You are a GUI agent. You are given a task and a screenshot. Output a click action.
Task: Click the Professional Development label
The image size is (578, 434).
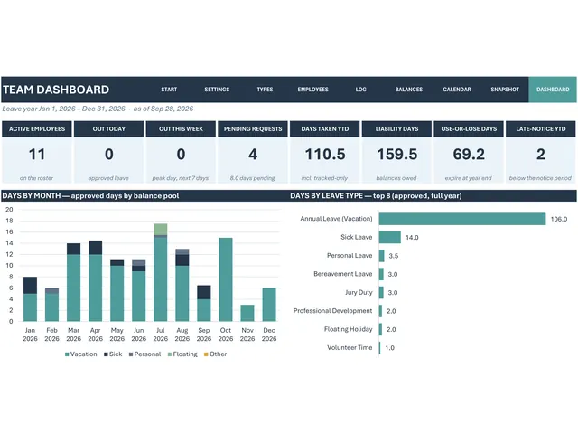click(332, 311)
